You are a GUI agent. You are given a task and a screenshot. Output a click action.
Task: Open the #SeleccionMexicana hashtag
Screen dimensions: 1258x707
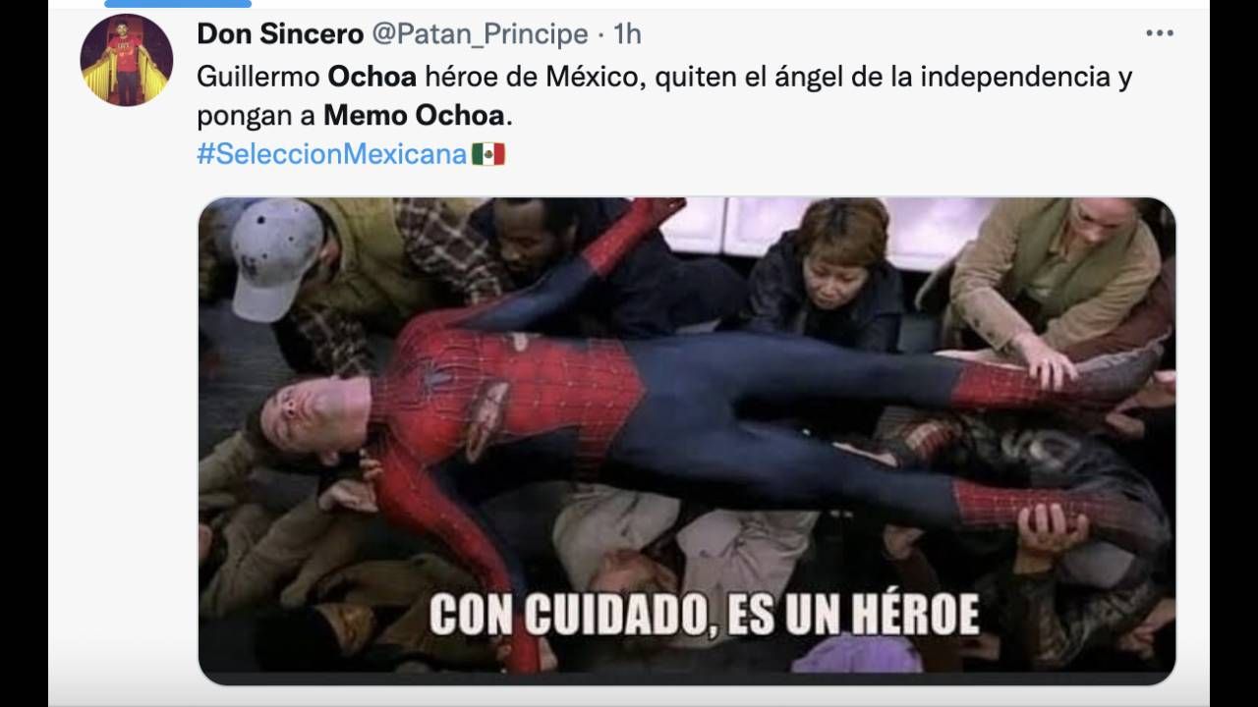(331, 154)
